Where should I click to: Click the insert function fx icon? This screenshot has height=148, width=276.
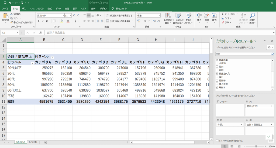tap(40, 33)
